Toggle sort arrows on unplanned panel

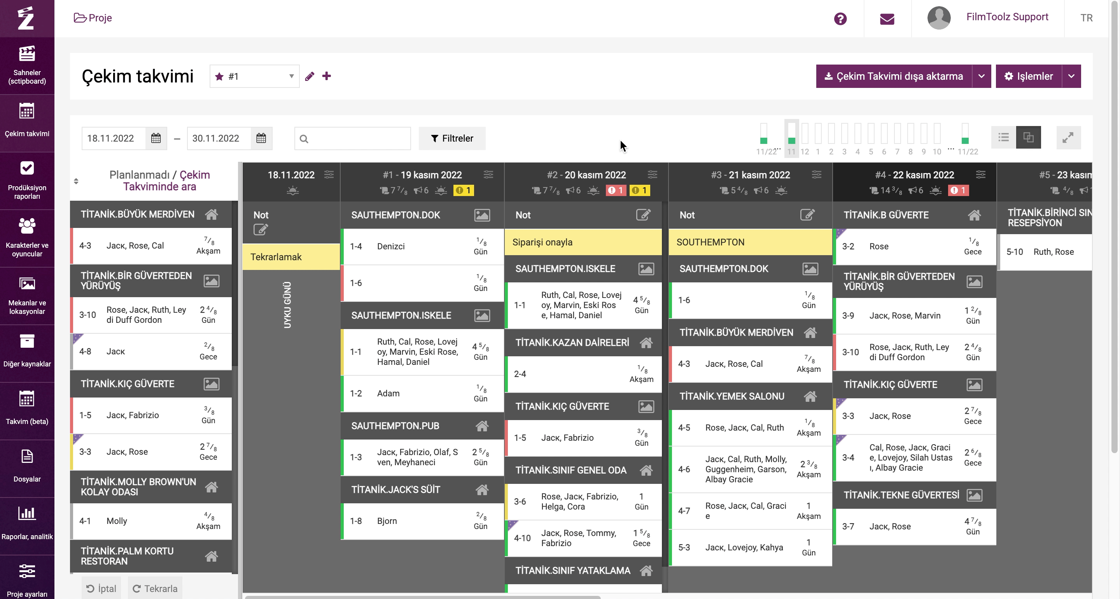point(76,181)
